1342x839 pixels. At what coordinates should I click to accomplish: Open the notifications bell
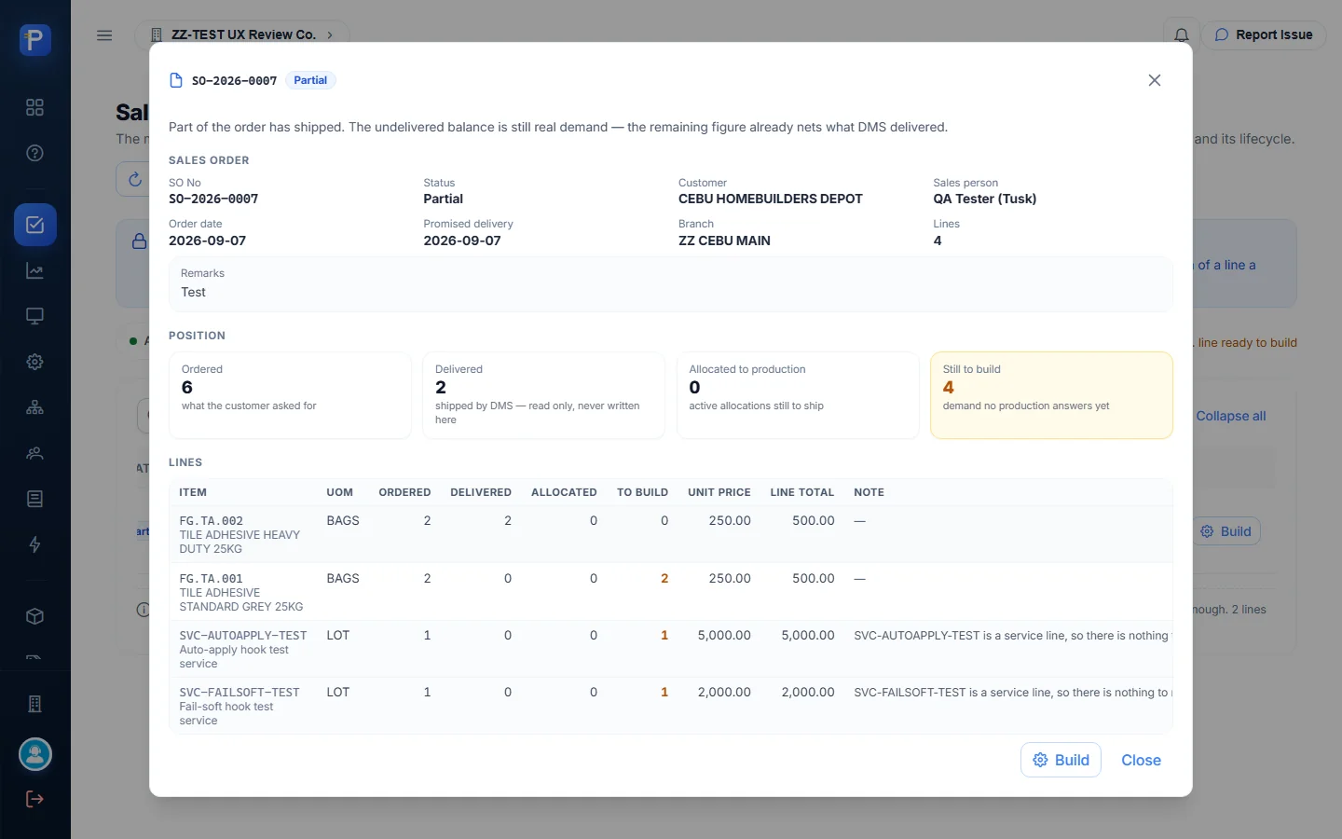point(1182,35)
